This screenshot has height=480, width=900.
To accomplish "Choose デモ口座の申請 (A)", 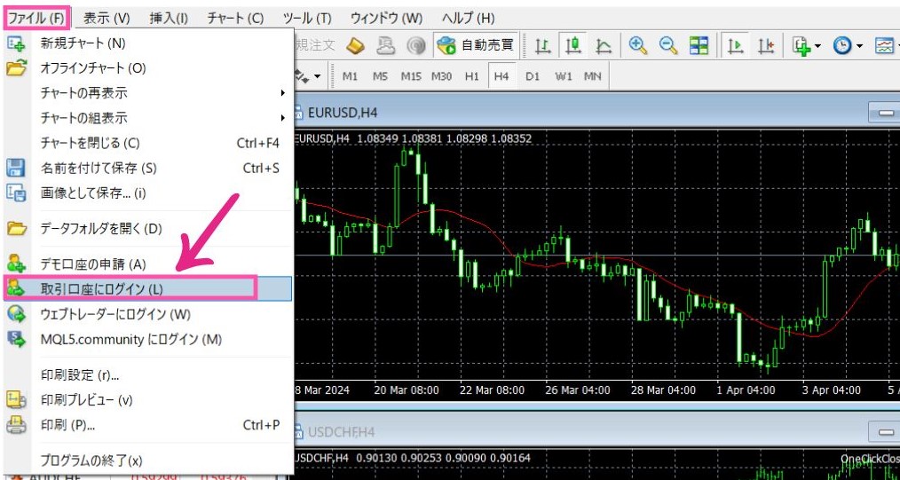I will tap(147, 264).
